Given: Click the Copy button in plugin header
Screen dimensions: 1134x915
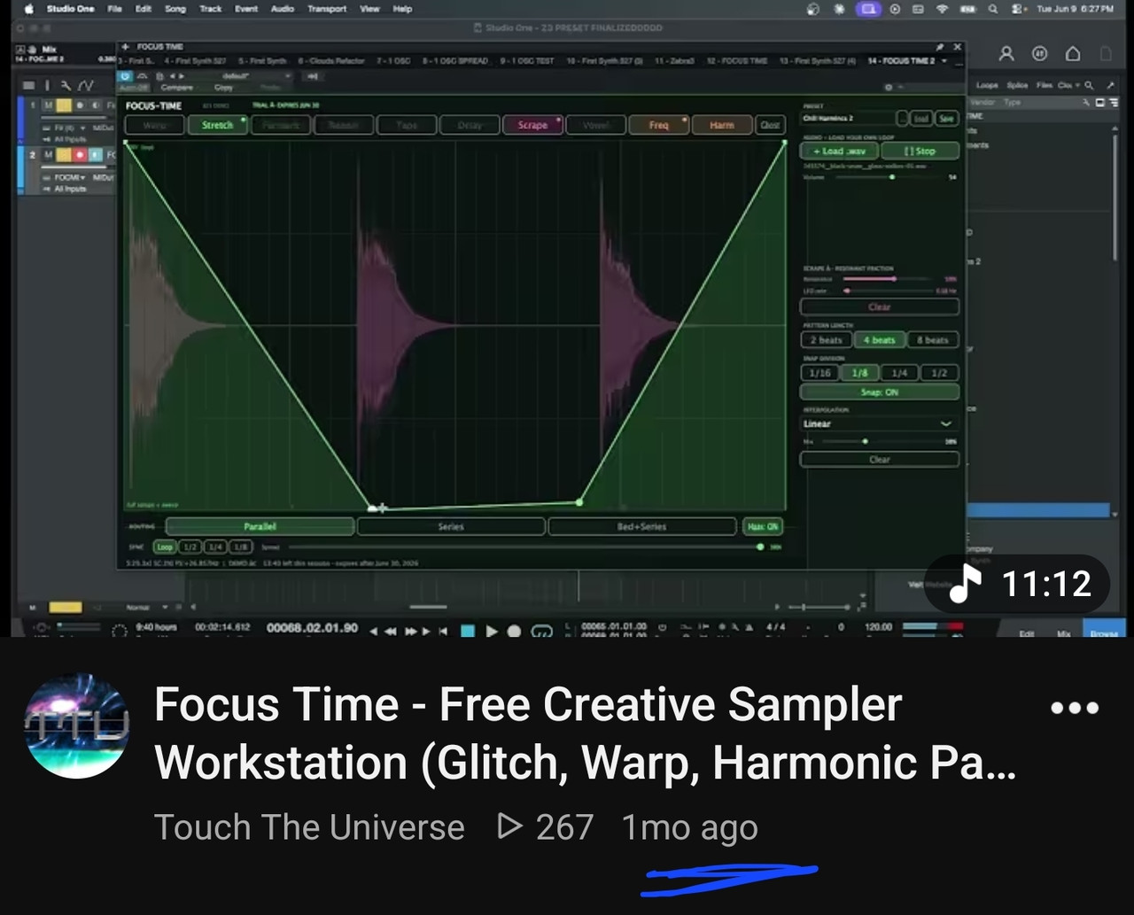Looking at the screenshot, I should 223,87.
